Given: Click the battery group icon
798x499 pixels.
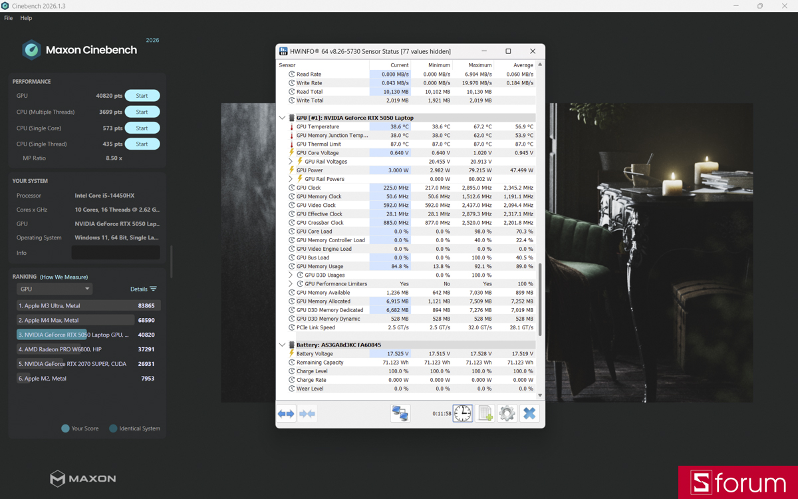Looking at the screenshot, I should coord(291,345).
